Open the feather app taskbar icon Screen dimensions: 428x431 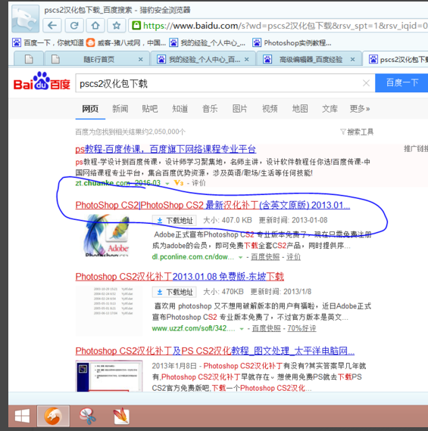click(x=121, y=416)
